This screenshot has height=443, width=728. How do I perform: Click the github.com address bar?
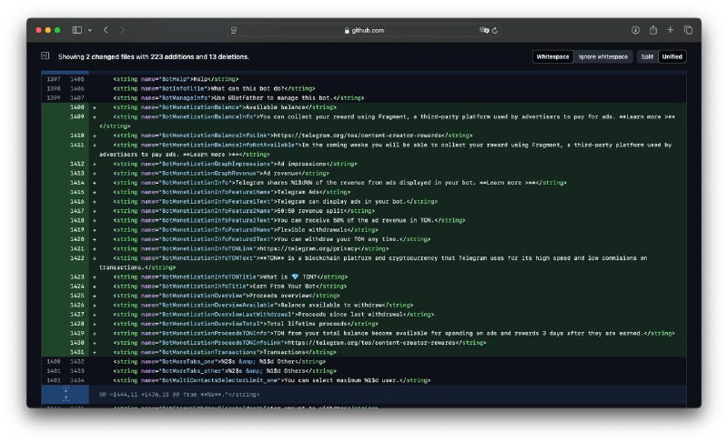(365, 30)
